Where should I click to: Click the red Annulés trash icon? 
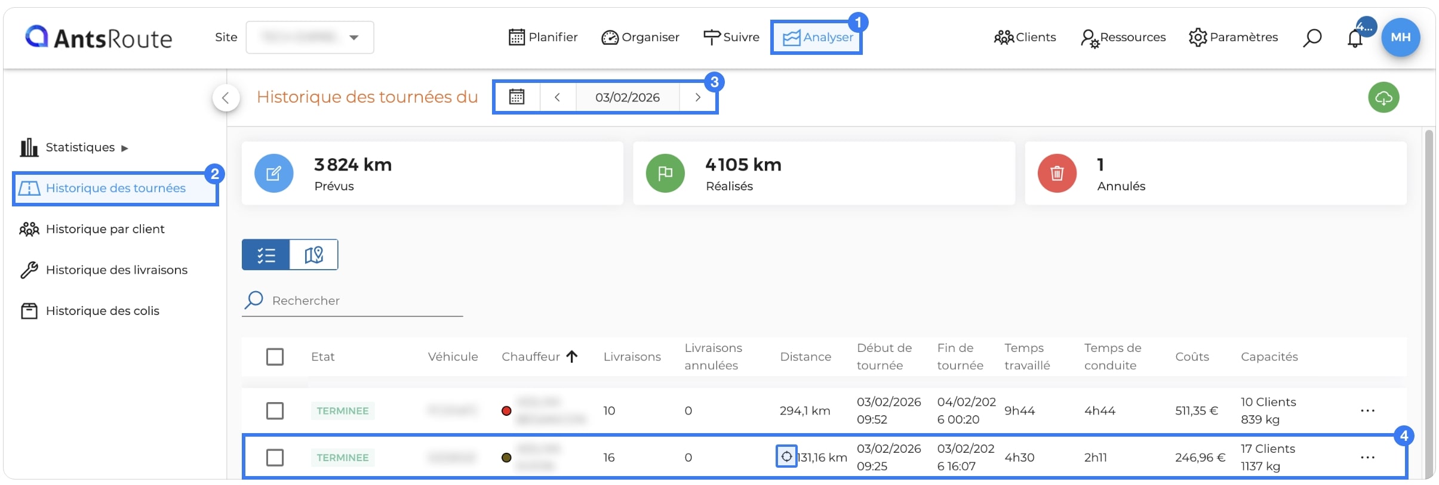point(1057,174)
